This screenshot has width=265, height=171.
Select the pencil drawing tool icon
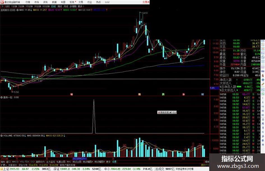[x=263, y=84]
